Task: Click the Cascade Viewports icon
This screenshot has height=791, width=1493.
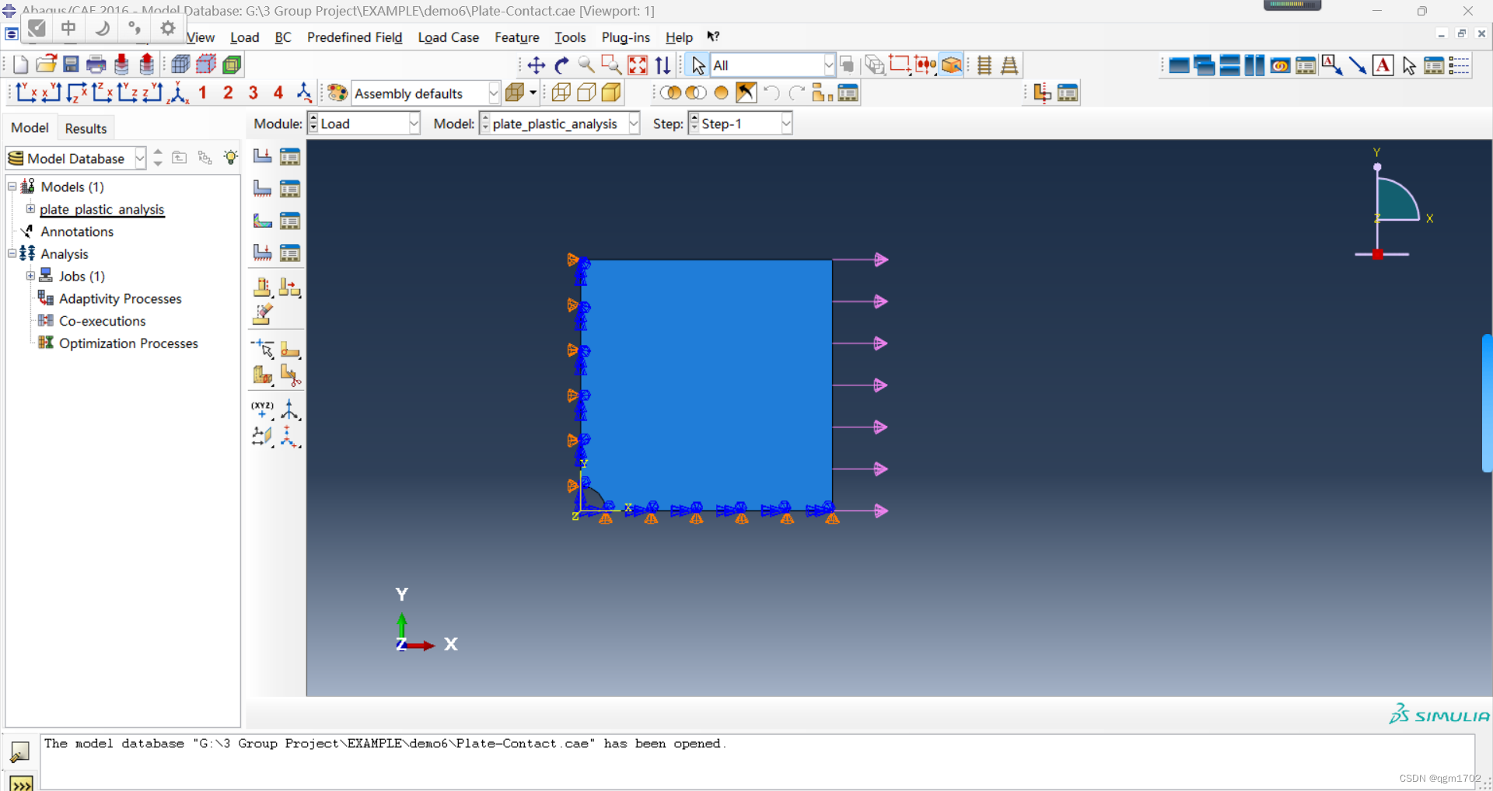Action: (1204, 65)
